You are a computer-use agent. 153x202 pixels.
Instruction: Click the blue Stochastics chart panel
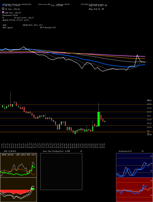click(x=134, y=165)
